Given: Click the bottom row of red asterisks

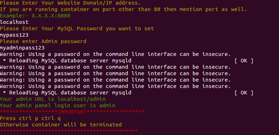Looking at the screenshot, I should [69, 131].
